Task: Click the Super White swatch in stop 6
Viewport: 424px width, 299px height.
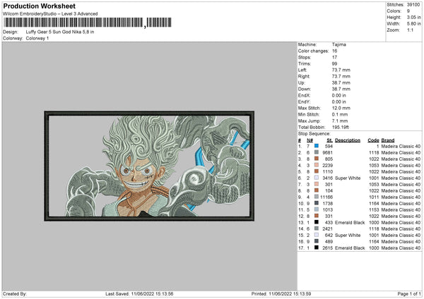Action: [317, 178]
